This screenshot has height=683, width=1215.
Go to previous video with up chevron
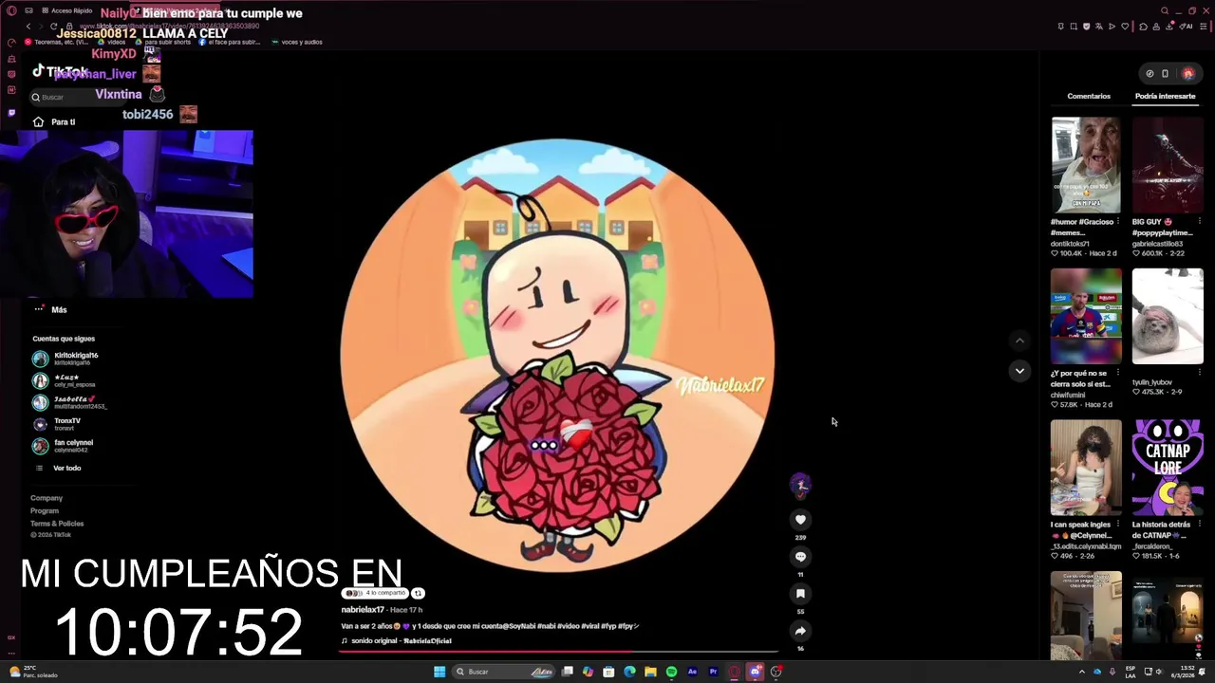point(1019,341)
